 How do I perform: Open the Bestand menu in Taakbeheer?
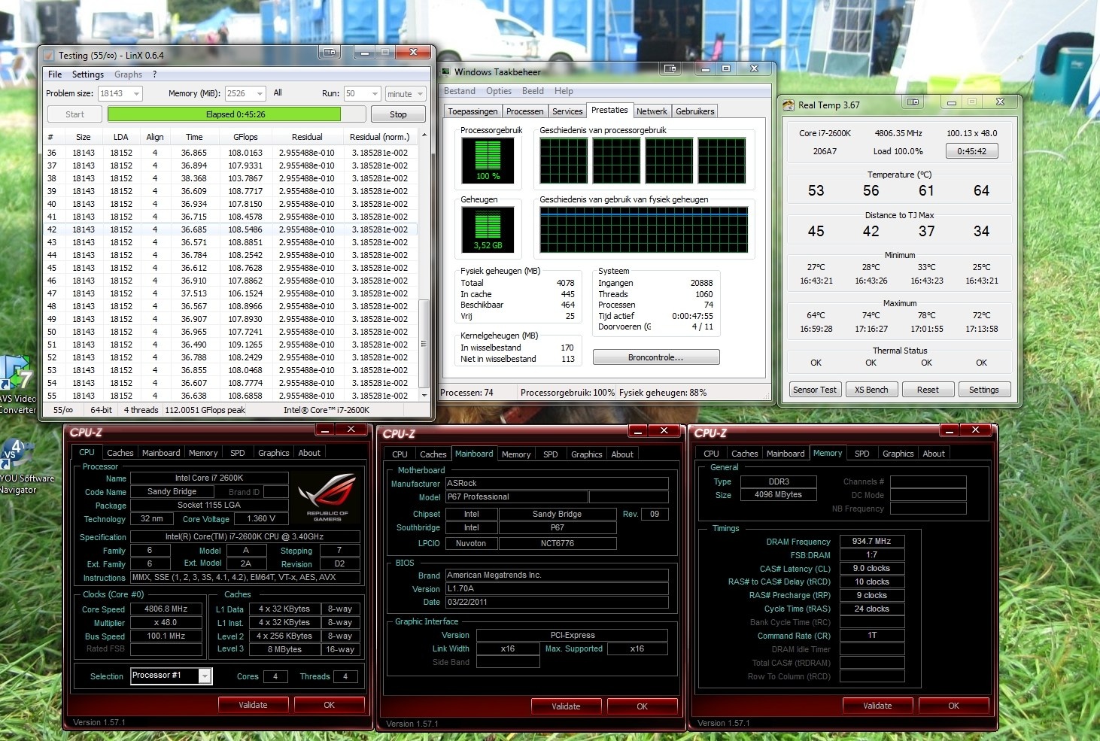460,91
